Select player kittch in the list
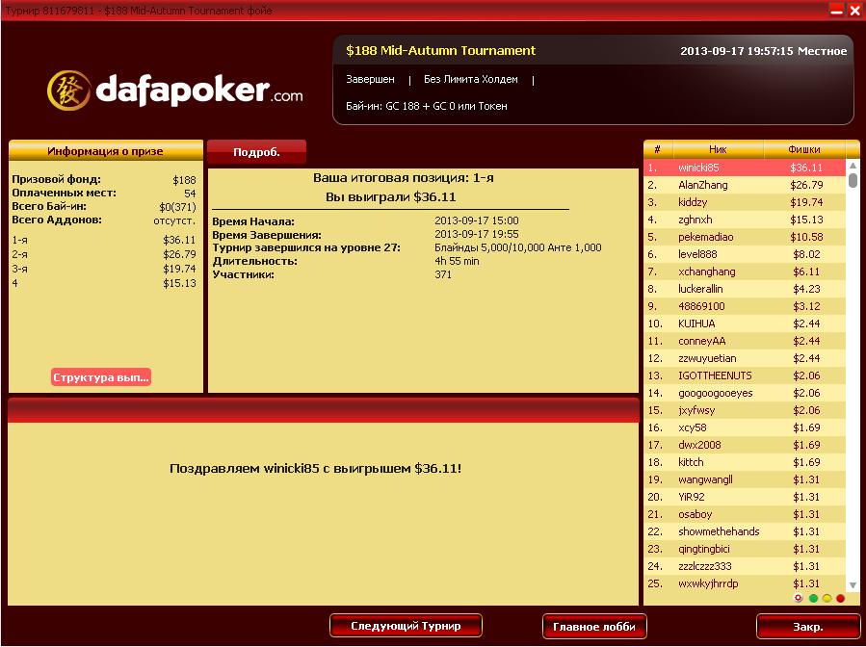 click(745, 462)
